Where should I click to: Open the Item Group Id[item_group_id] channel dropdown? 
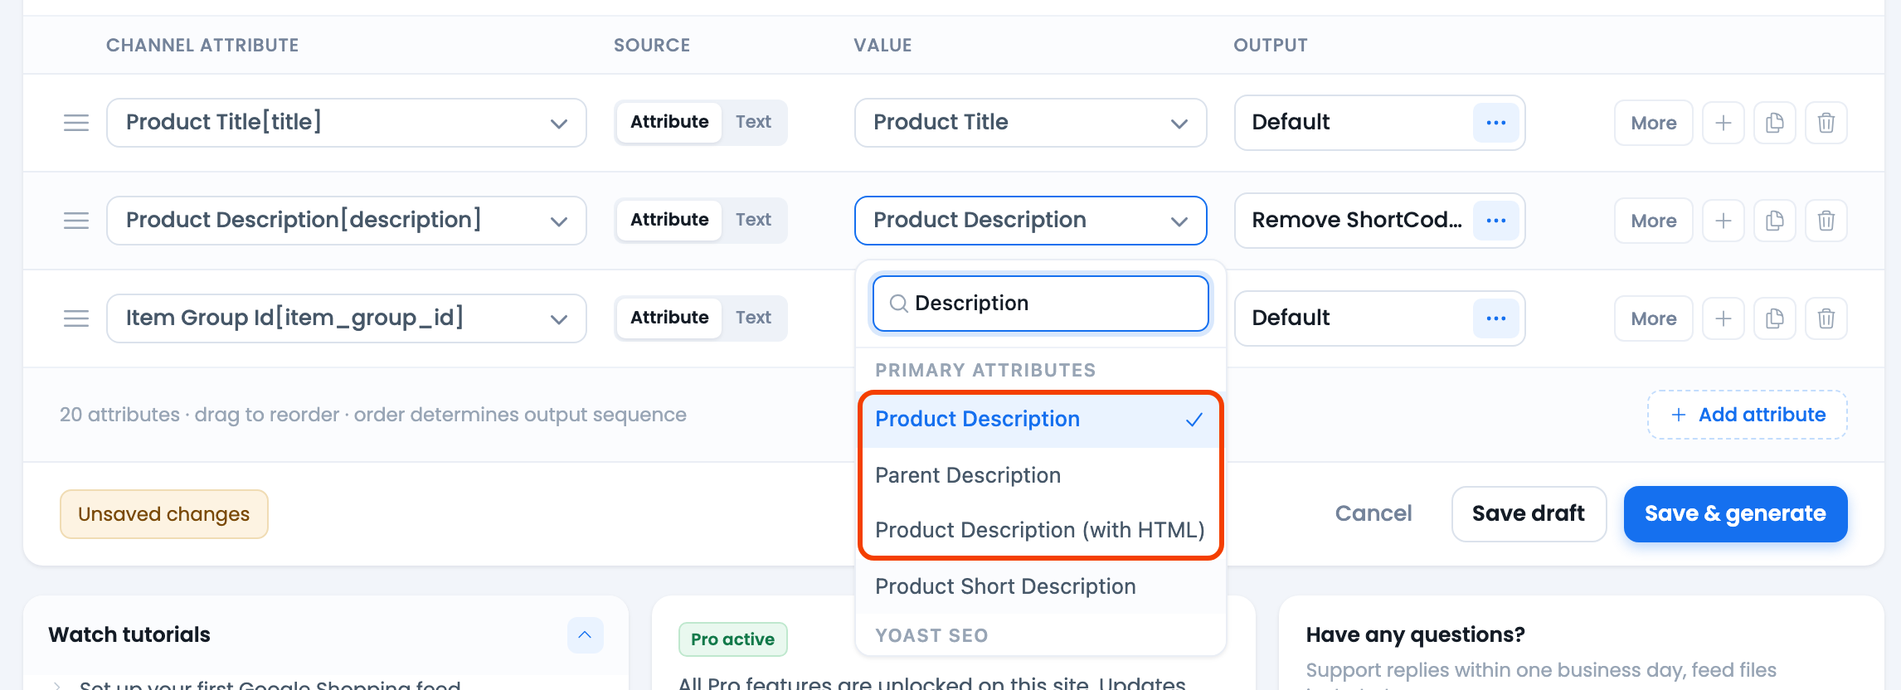click(347, 318)
